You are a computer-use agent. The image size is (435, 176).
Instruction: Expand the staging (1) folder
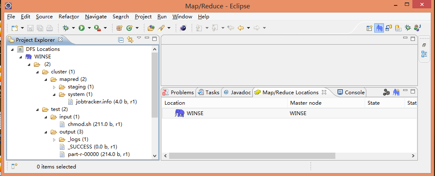[54, 87]
